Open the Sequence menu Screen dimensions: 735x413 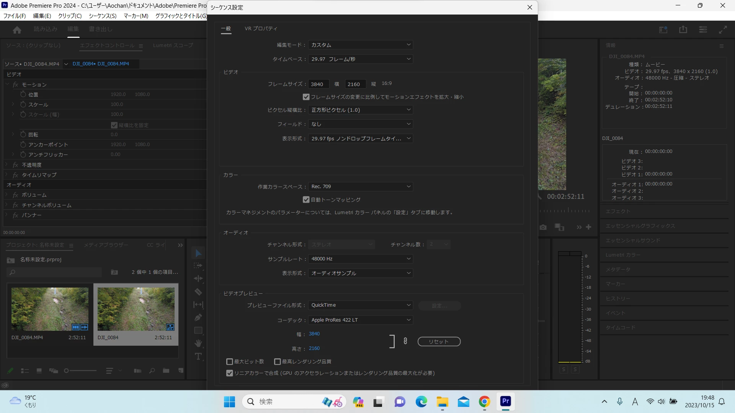tap(102, 16)
